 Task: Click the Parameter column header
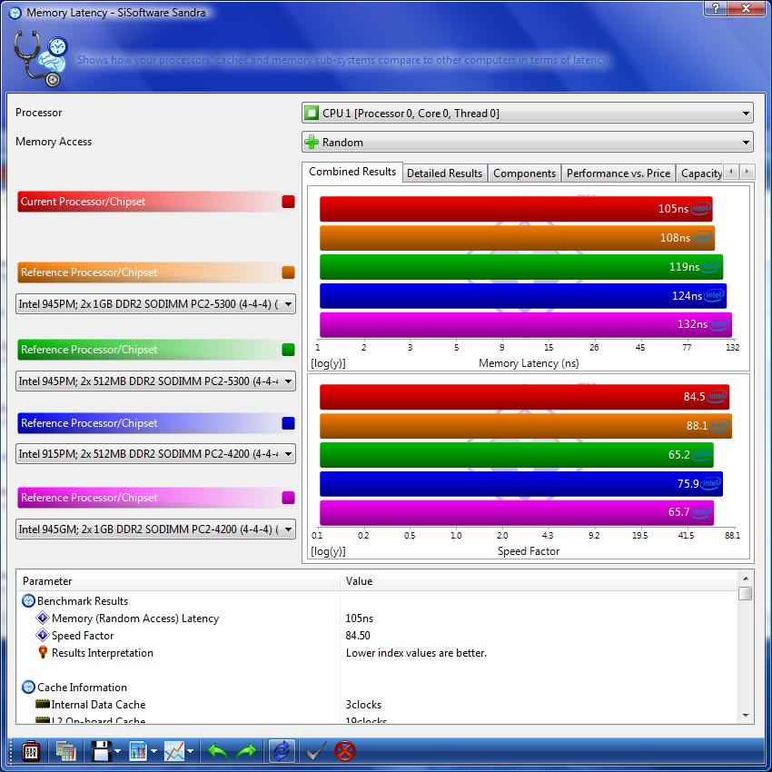pos(178,581)
